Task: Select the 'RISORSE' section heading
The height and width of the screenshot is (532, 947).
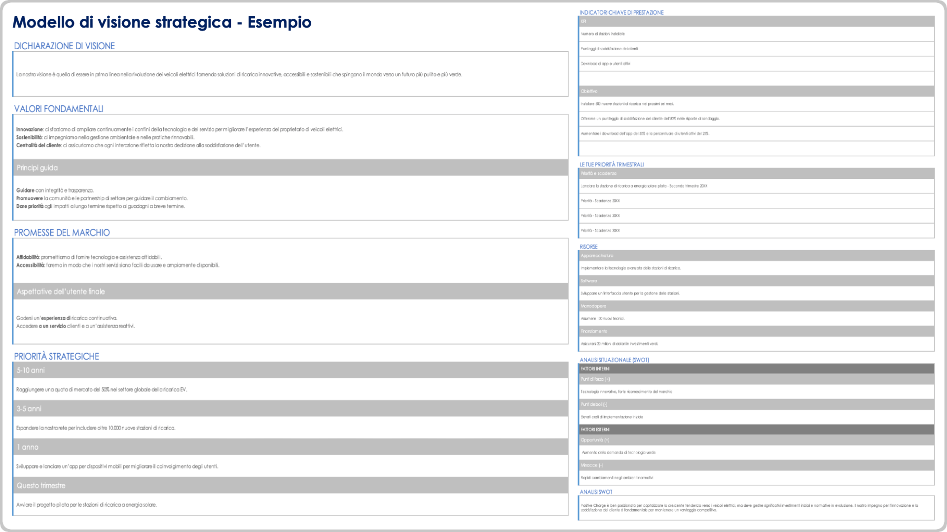Action: point(588,247)
